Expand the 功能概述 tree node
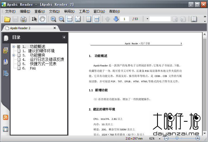The width and height of the screenshot is (208, 142). click(14, 46)
